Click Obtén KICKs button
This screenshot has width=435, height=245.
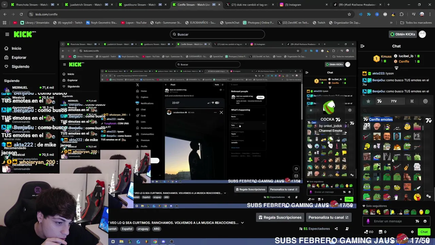click(x=403, y=34)
